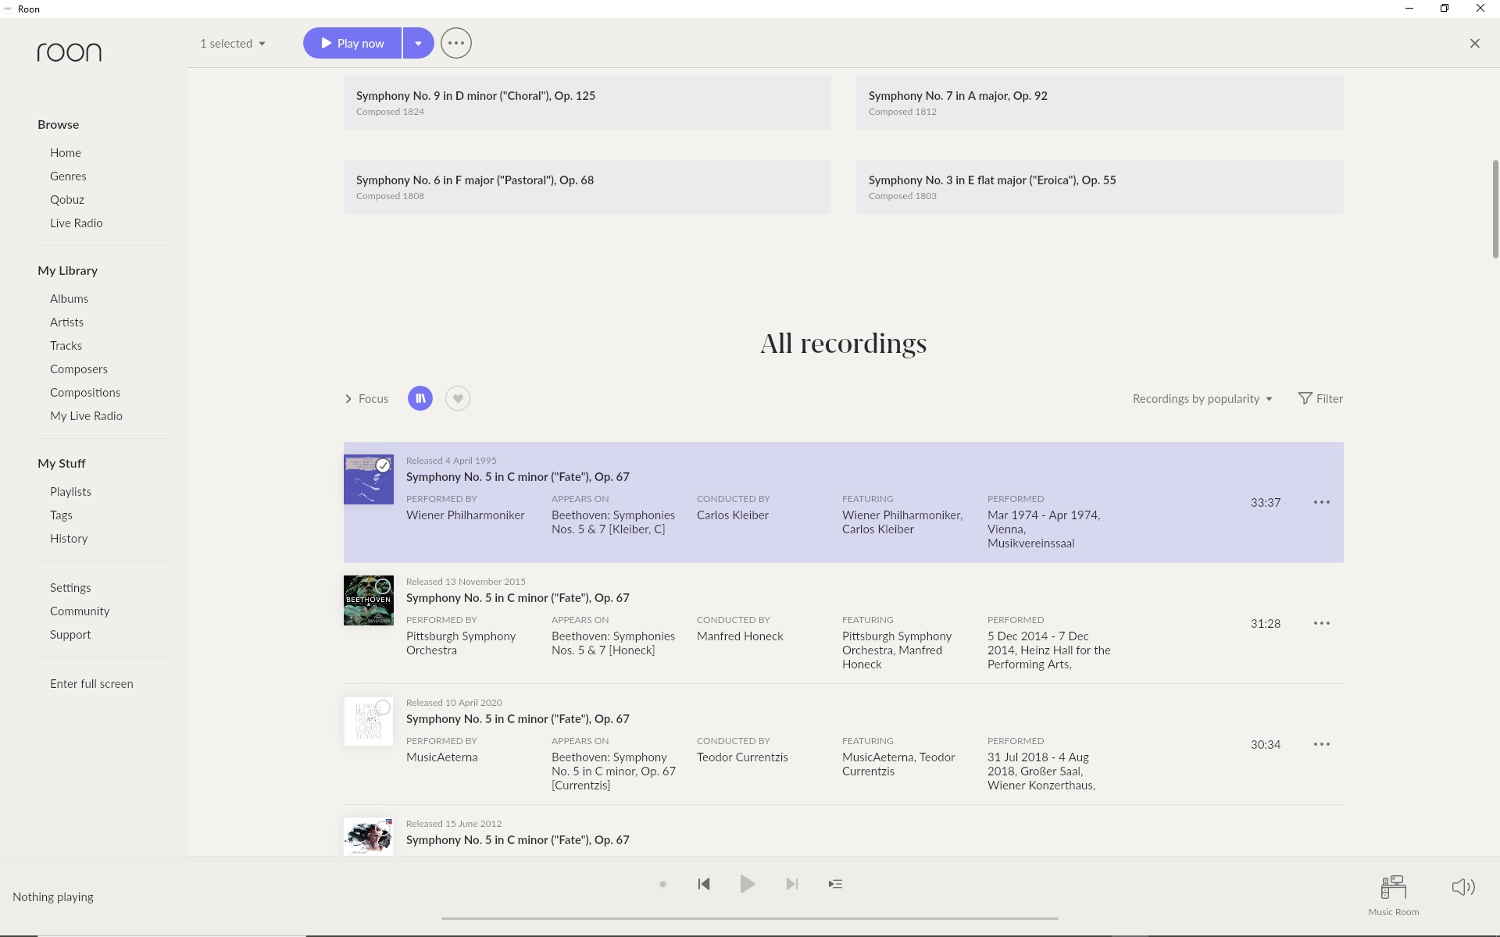Open My Live Radio
Viewport: 1500px width, 937px height.
coord(86,416)
